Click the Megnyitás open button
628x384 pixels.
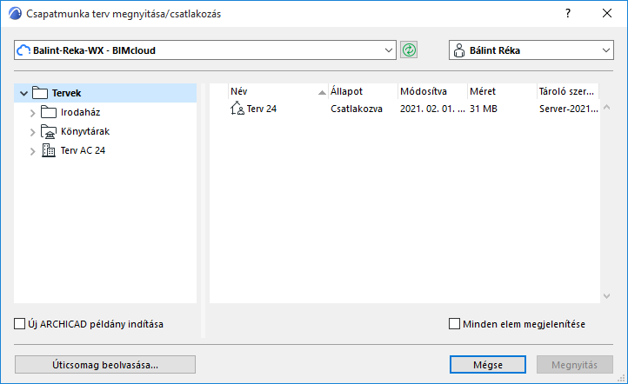pos(574,365)
